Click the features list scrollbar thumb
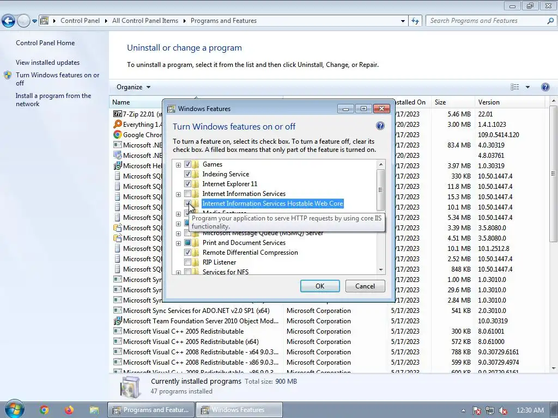The image size is (558, 418). tap(380, 190)
